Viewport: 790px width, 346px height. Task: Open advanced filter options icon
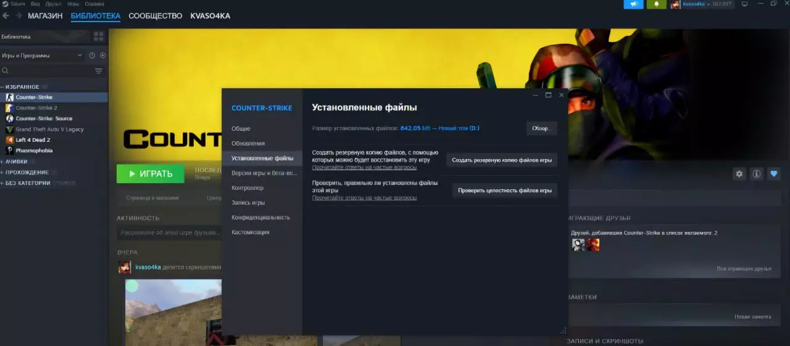pos(98,71)
